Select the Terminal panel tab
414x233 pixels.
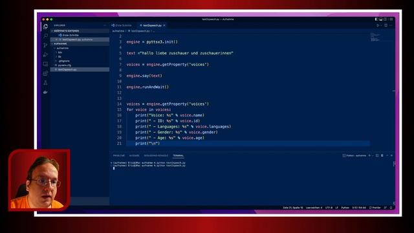(179, 155)
